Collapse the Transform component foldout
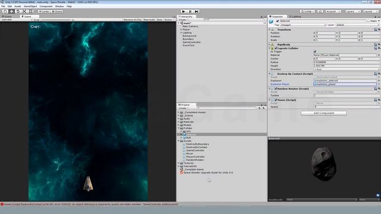The image size is (381, 214). coord(270,30)
